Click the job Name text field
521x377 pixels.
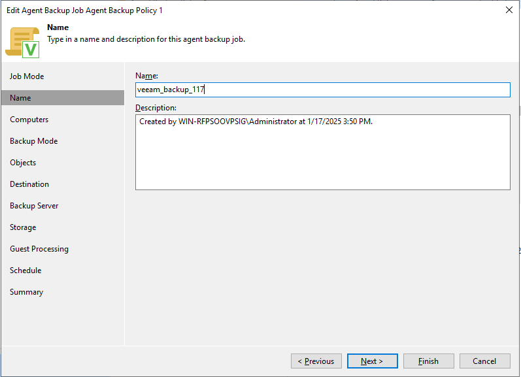point(322,90)
